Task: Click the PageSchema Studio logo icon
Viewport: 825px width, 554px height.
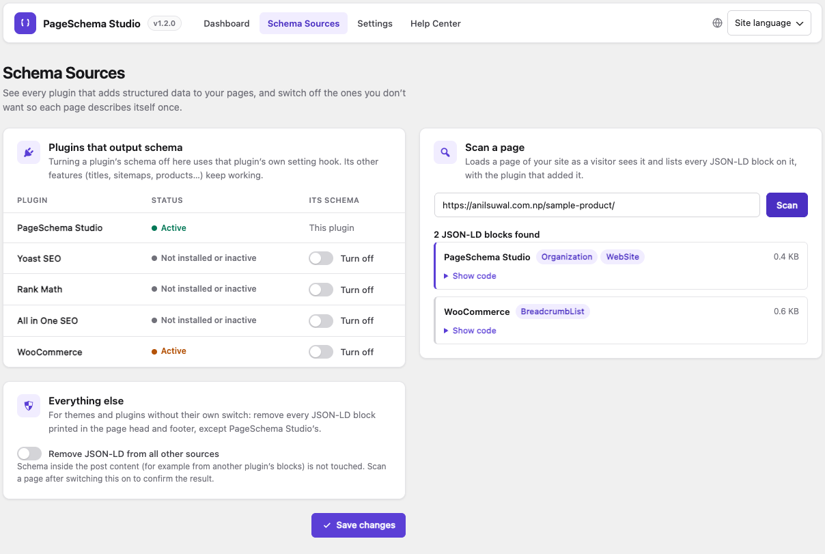Action: (25, 23)
